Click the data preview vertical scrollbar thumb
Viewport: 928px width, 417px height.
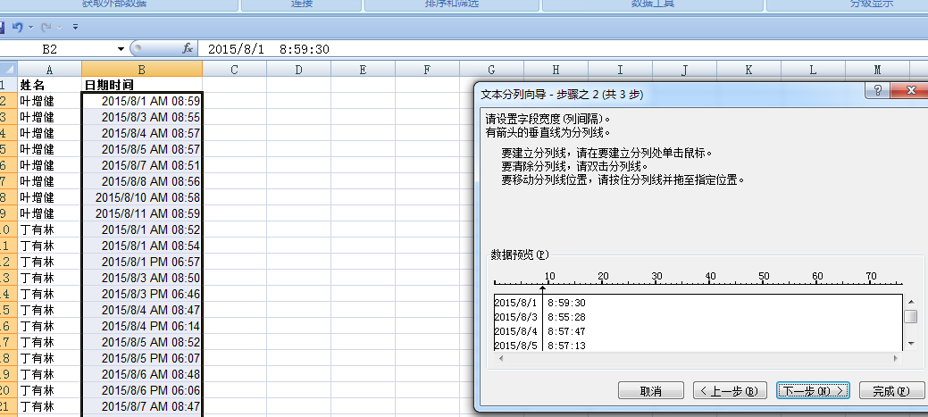(x=910, y=317)
